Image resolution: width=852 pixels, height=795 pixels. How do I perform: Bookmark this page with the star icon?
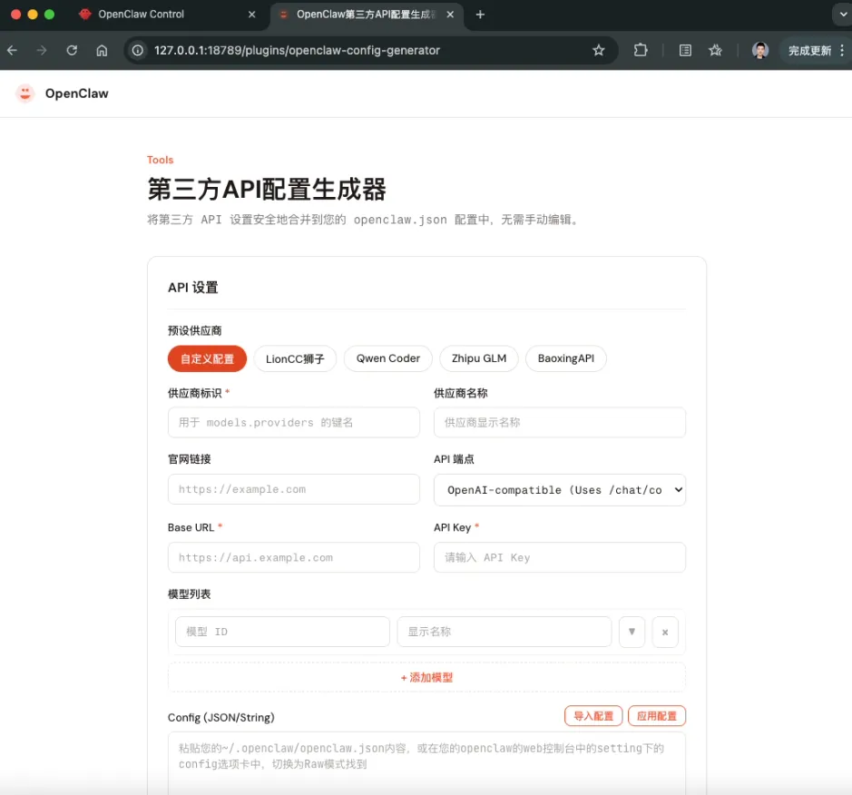(598, 51)
